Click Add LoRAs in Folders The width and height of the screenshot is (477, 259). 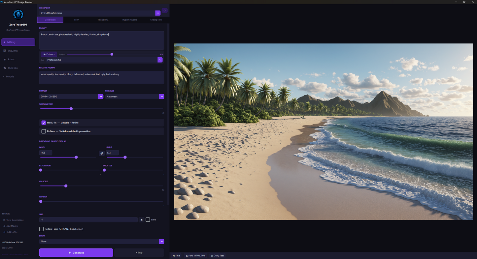coord(11,232)
